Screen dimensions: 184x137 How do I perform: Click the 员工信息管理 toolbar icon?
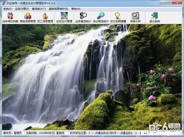[x=45, y=17]
